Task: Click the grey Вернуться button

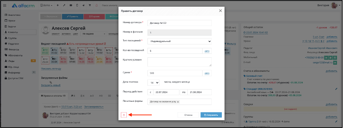Action: pyautogui.click(x=51, y=16)
